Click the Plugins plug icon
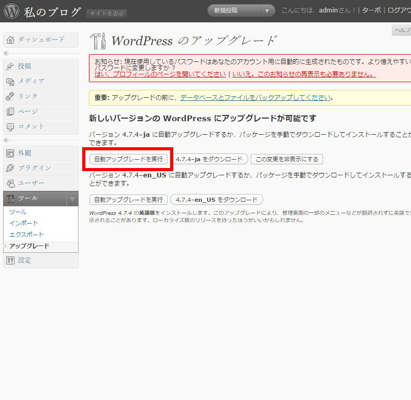The height and width of the screenshot is (400, 411). click(x=10, y=168)
